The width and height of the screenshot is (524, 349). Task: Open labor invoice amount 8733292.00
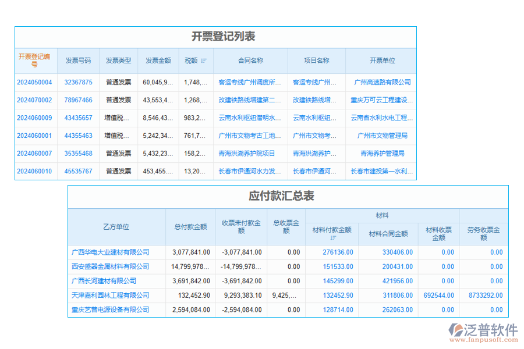[487, 295]
